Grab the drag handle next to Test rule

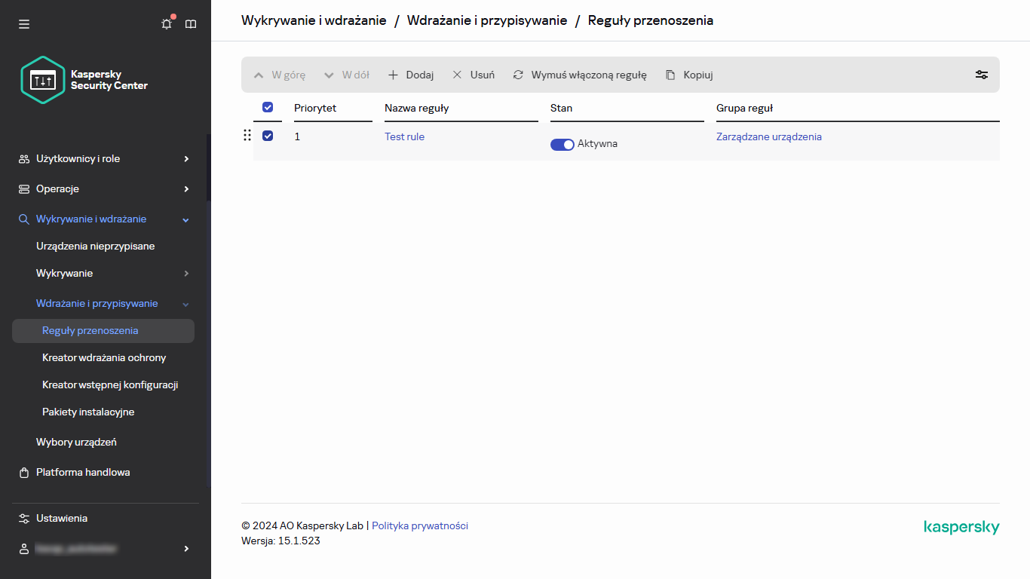point(247,136)
